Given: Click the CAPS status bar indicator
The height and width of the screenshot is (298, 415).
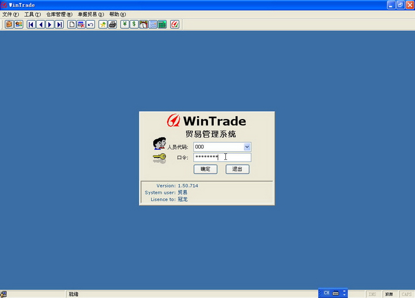Looking at the screenshot, I should tap(406, 294).
